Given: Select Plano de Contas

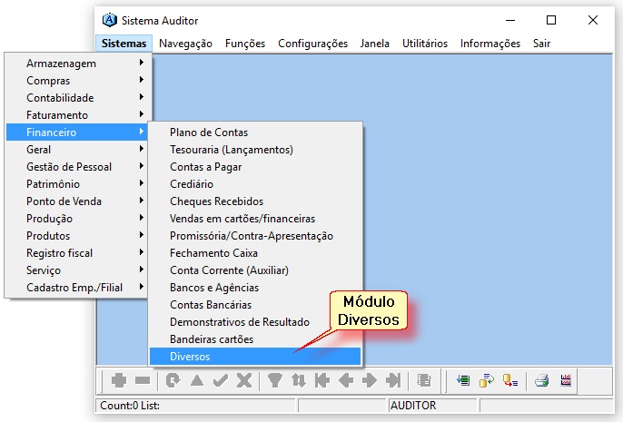Looking at the screenshot, I should pos(255,132).
